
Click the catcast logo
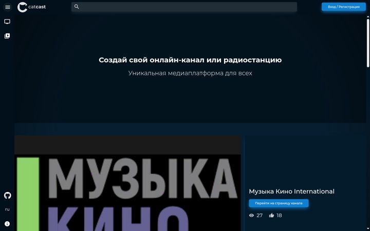tap(32, 7)
